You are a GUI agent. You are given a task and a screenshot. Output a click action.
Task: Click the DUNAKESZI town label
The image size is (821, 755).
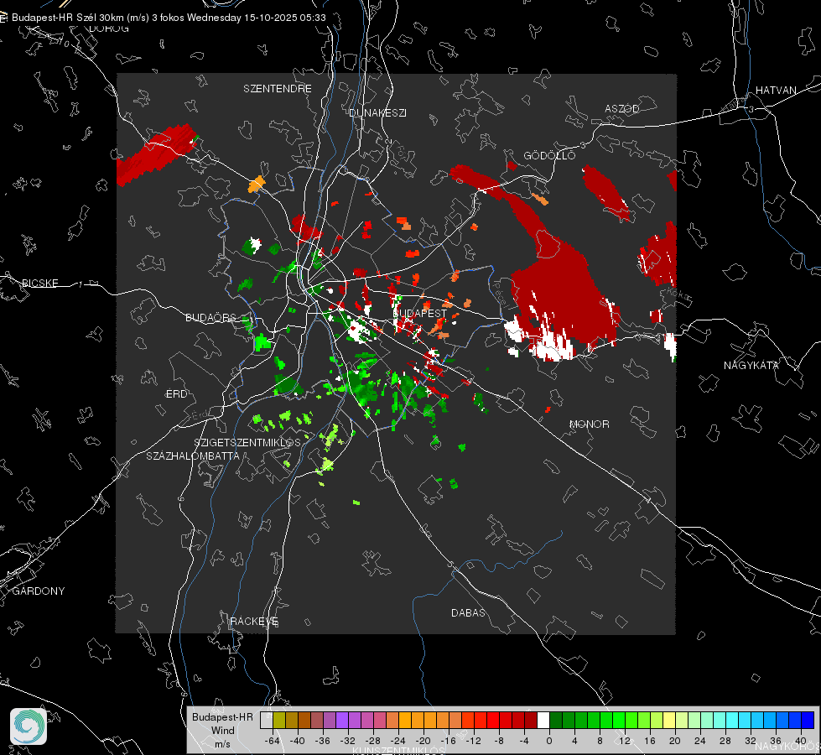pyautogui.click(x=377, y=112)
